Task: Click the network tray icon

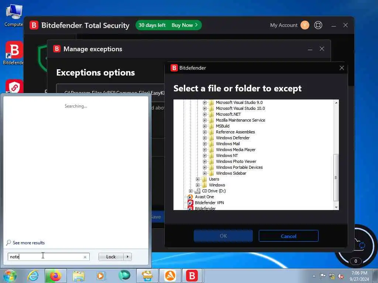Action: 332,276
